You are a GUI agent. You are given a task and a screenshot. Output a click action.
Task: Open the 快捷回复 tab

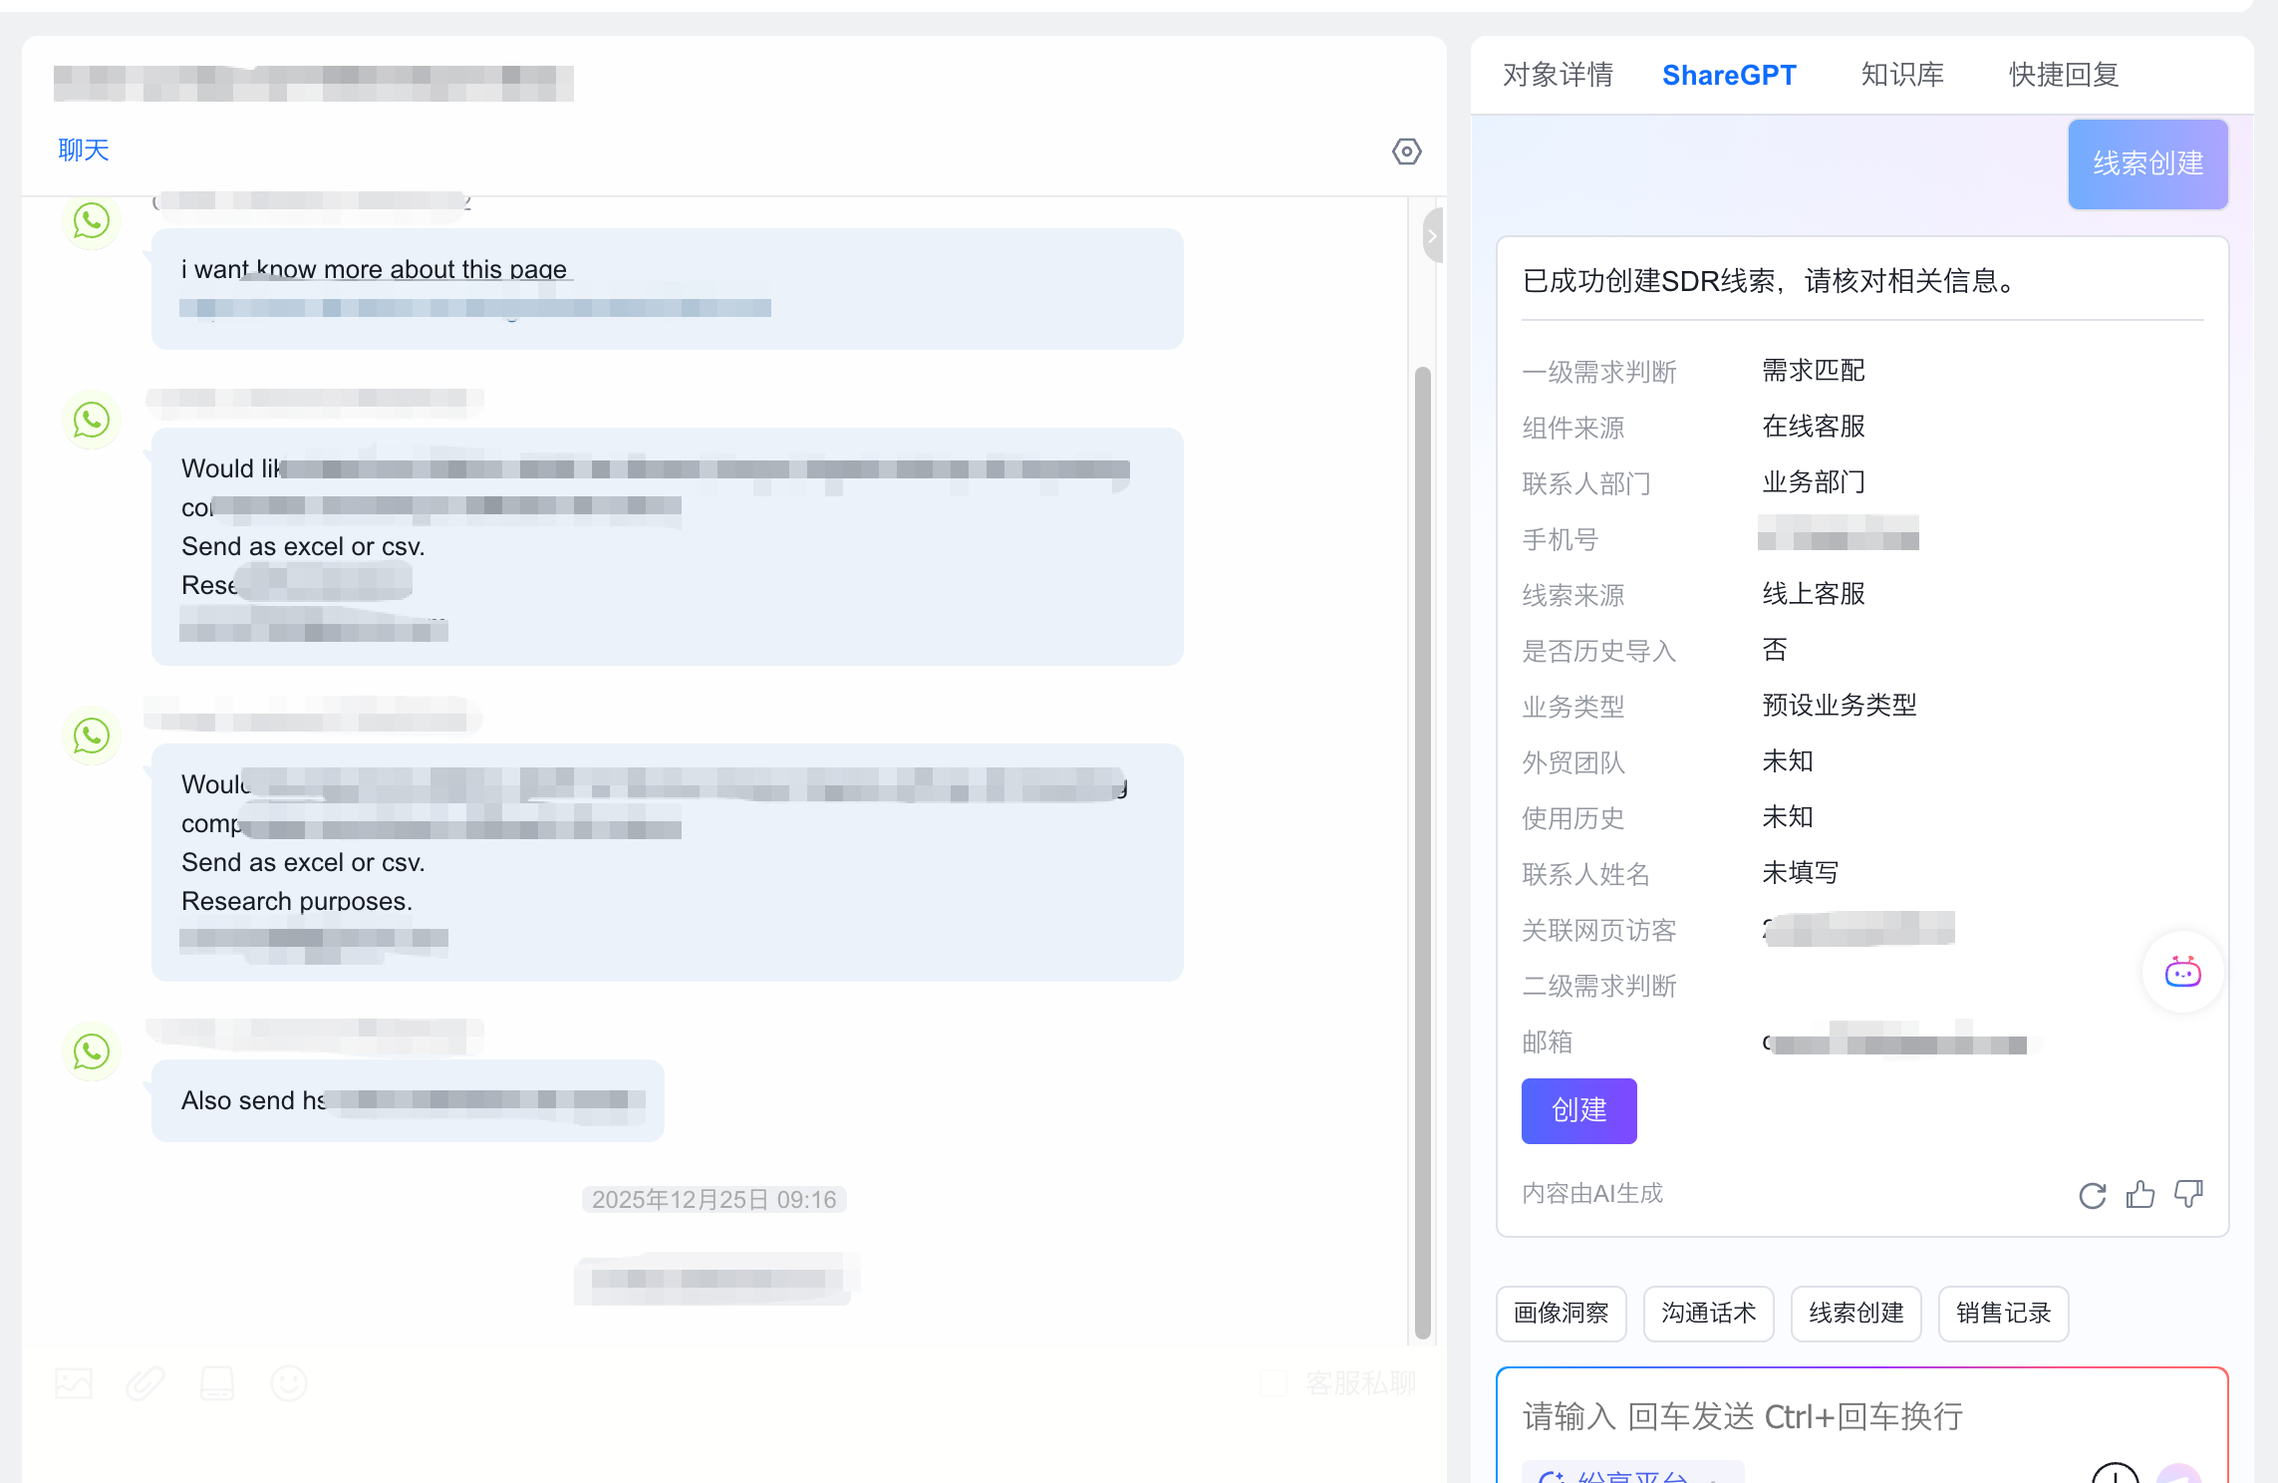point(2063,75)
